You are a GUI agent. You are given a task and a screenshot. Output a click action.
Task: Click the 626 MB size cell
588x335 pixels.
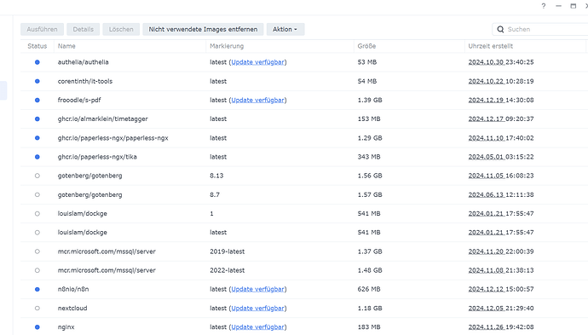(369, 289)
